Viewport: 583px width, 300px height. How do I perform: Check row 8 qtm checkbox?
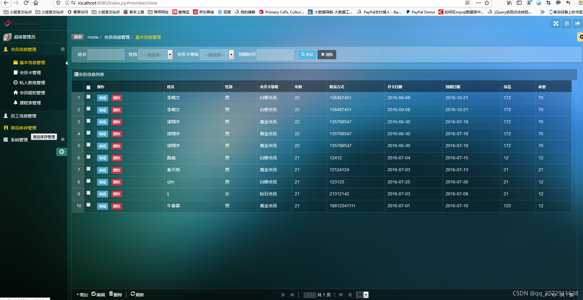(88, 181)
